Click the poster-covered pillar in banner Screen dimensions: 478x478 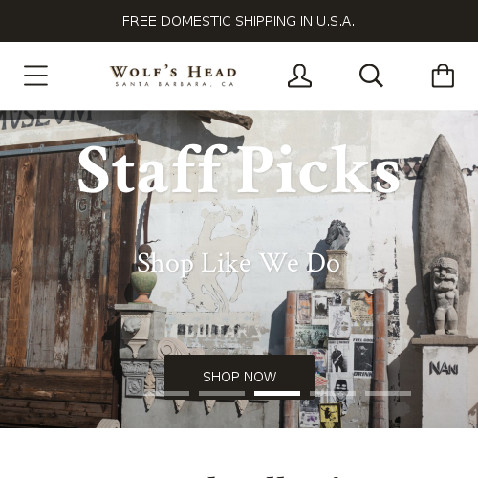coord(337,358)
